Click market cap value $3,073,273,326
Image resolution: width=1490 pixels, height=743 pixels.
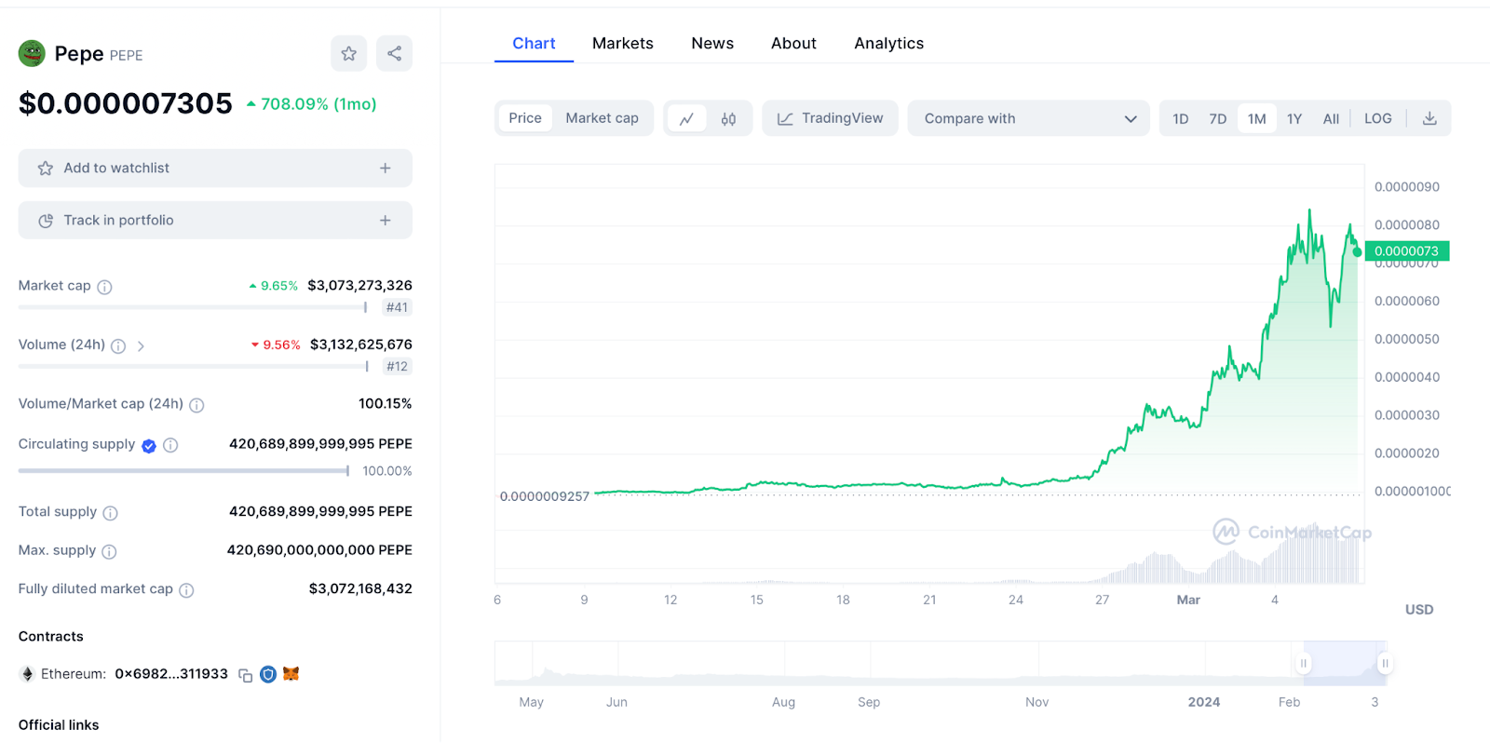tap(359, 286)
